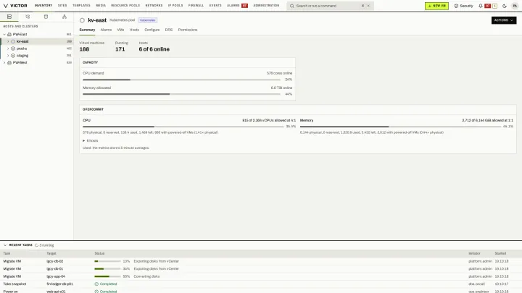The width and height of the screenshot is (522, 293).
Task: Click the Memory allocated progress bar
Action: pyautogui.click(x=181, y=94)
